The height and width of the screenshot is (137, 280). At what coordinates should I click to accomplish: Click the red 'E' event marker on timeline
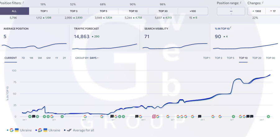(x=154, y=117)
